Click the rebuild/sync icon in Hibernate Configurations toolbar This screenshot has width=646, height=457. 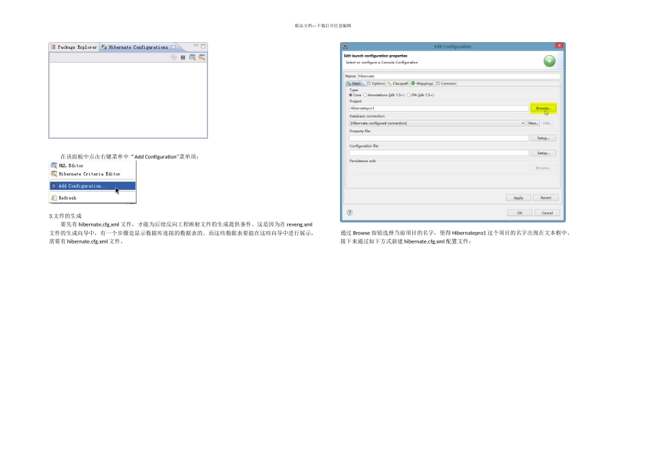click(x=174, y=57)
